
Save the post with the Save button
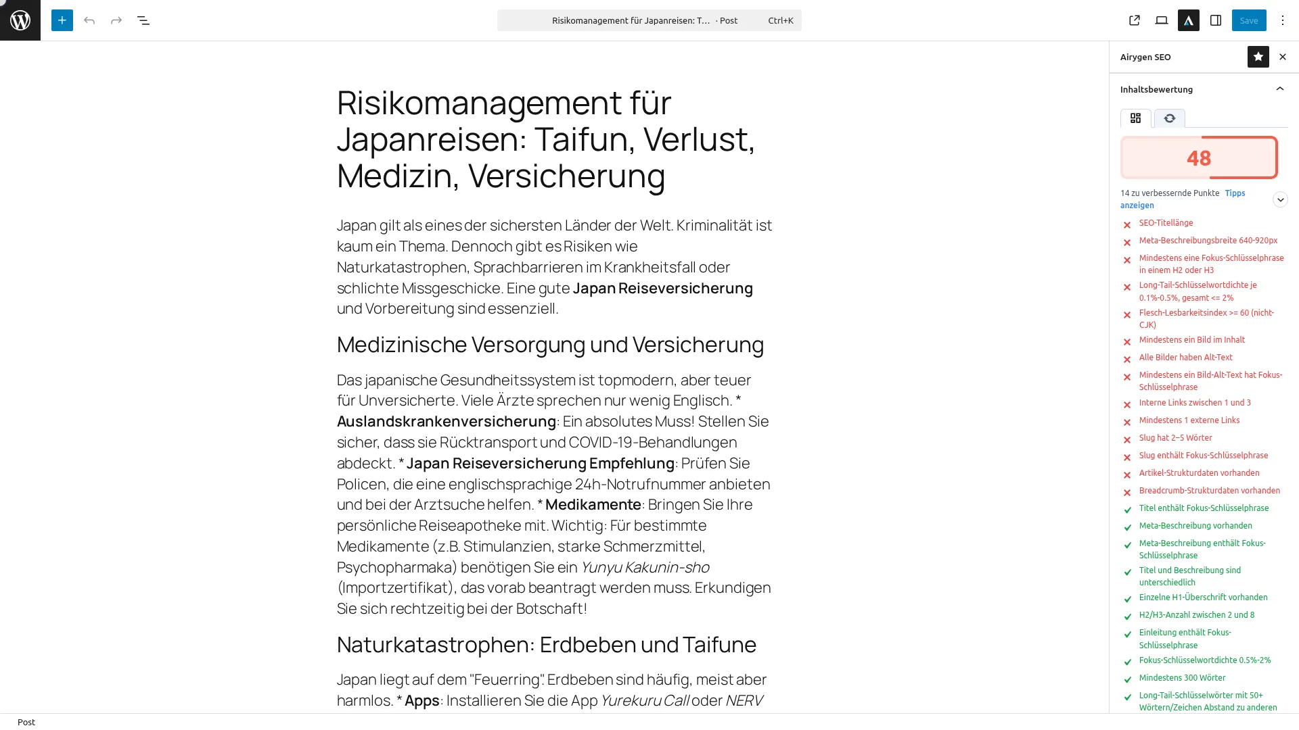(1249, 20)
